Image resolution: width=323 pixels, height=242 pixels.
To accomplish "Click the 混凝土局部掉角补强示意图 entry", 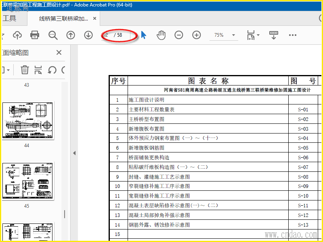I will [x=159, y=215].
